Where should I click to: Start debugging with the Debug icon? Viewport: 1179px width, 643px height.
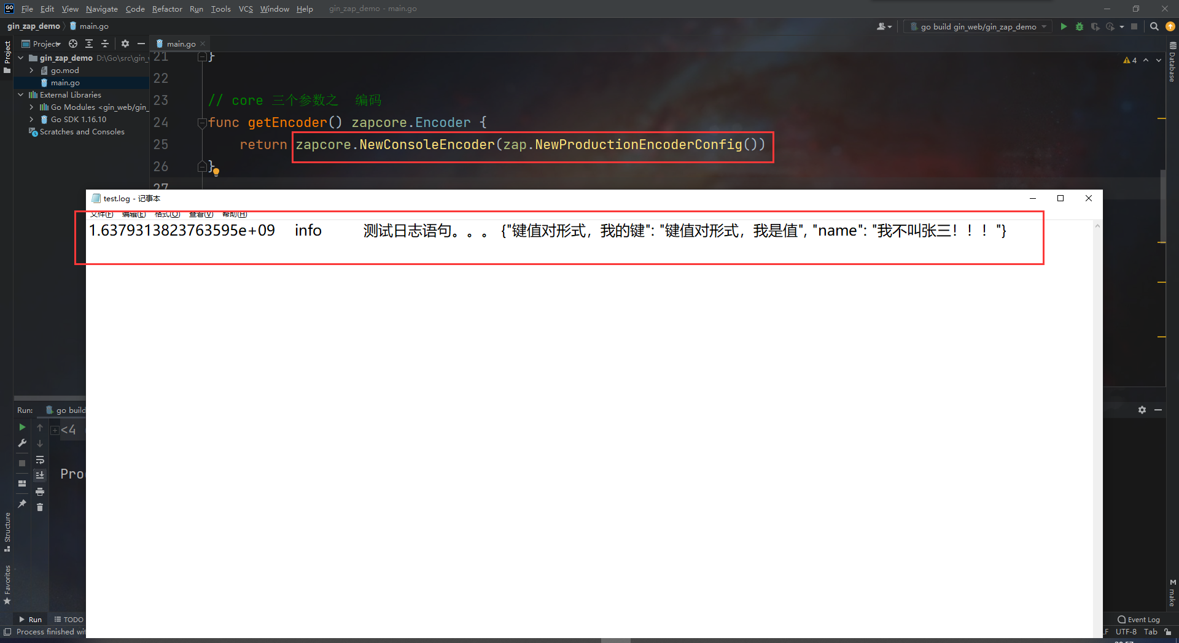coord(1080,26)
